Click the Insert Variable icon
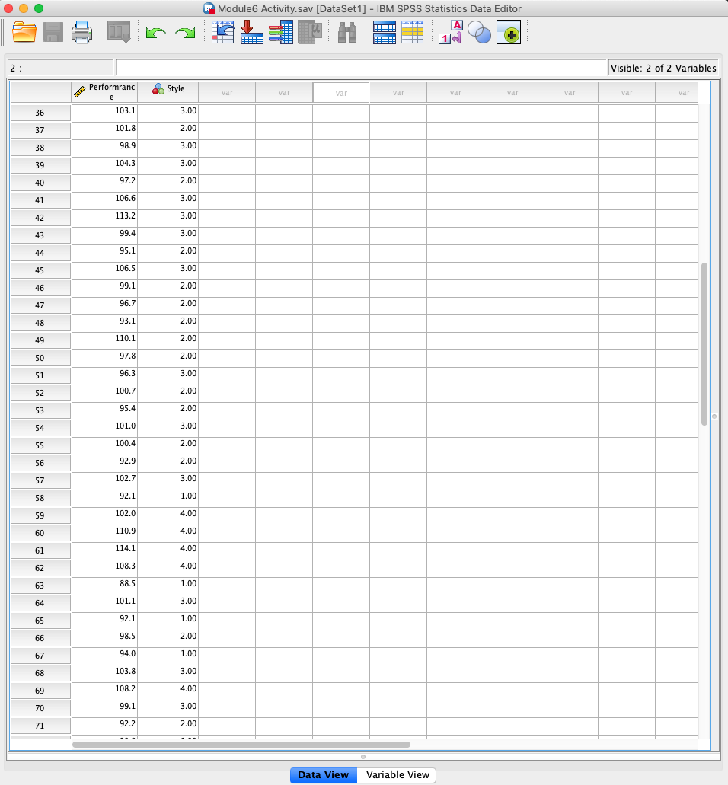728x785 pixels. coord(412,32)
